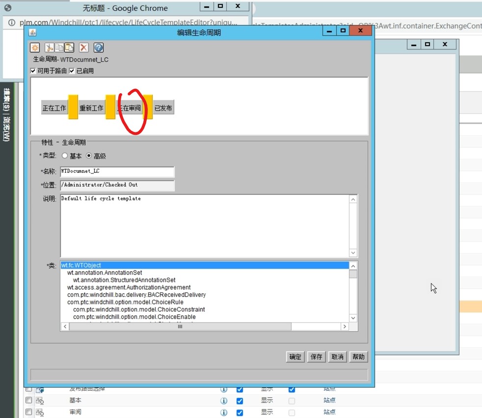The height and width of the screenshot is (418, 482).
Task: Tick the row selection checkbox for 审阅
Action: coord(28,412)
